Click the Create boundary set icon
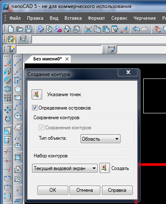The width and height of the screenshot is (166, 204). tap(104, 168)
